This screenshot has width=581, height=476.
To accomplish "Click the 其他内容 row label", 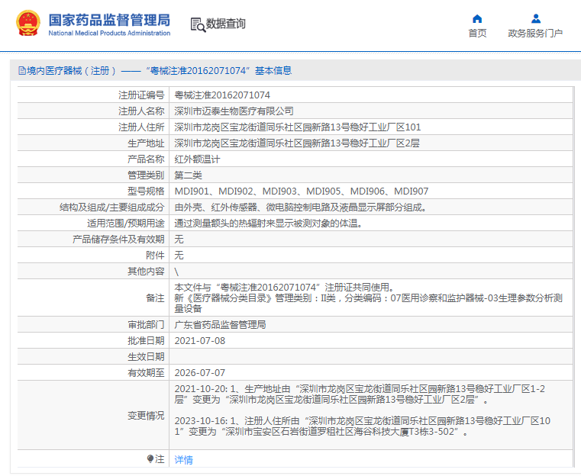I will [146, 272].
